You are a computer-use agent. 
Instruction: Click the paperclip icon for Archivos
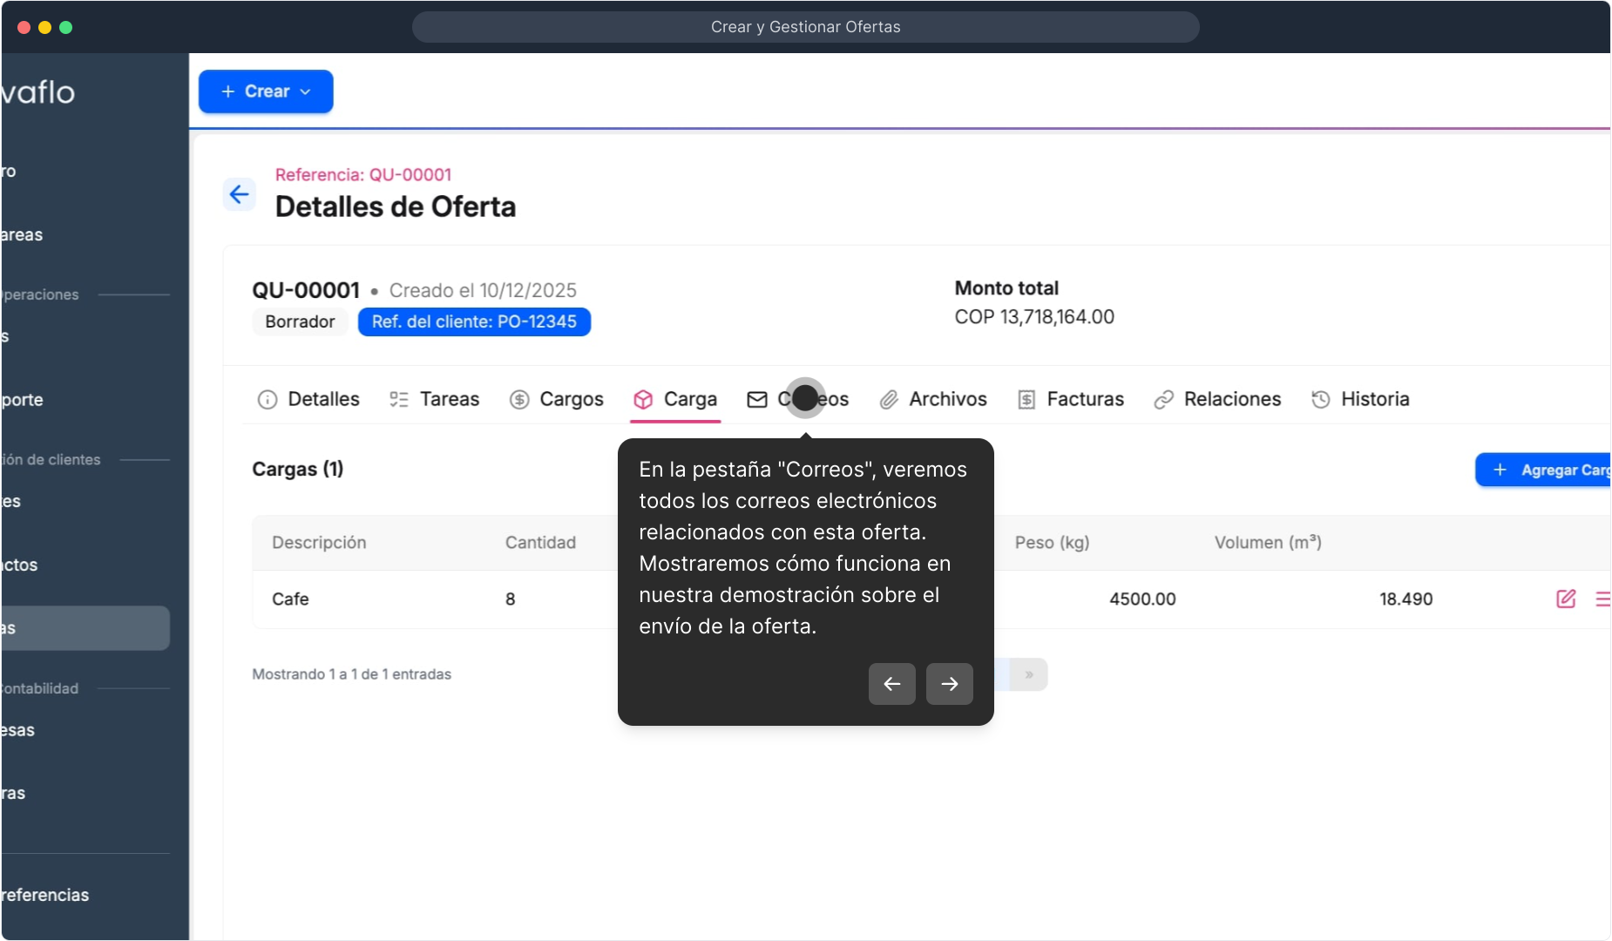888,399
